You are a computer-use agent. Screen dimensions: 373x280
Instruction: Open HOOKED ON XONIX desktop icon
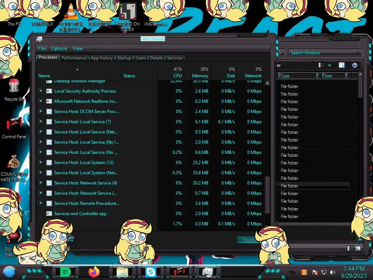click(x=128, y=17)
